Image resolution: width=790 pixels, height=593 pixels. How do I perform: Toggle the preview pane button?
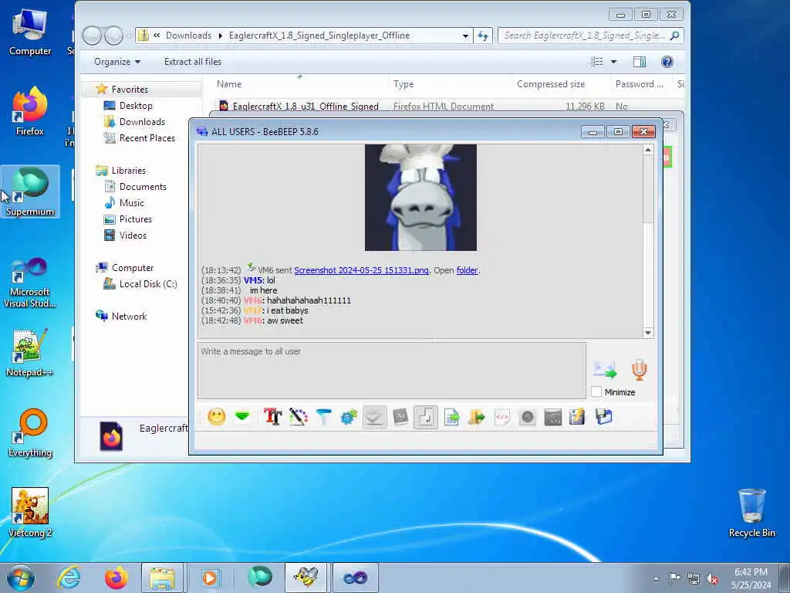tap(640, 62)
